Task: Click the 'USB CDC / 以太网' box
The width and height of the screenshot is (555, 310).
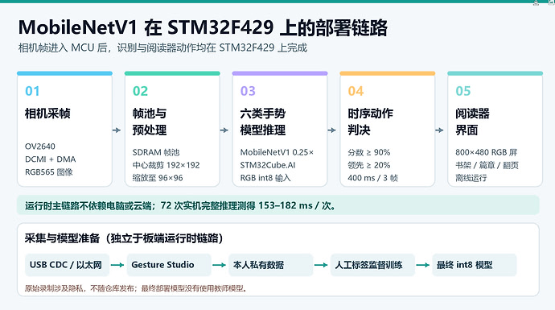Action: 67,265
